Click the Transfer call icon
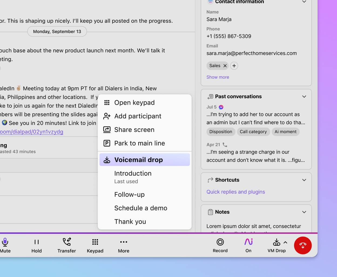The image size is (337, 277). 67,242
